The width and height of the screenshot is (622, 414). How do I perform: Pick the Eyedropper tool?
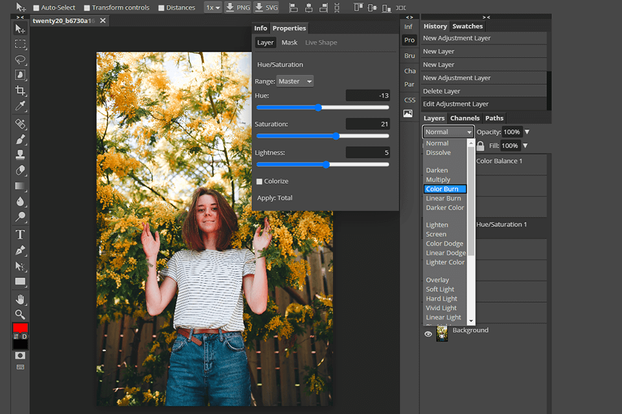coord(20,107)
